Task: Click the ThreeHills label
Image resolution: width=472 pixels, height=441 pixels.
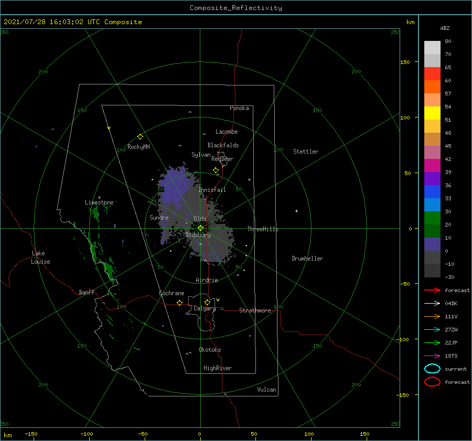Action: tap(263, 229)
